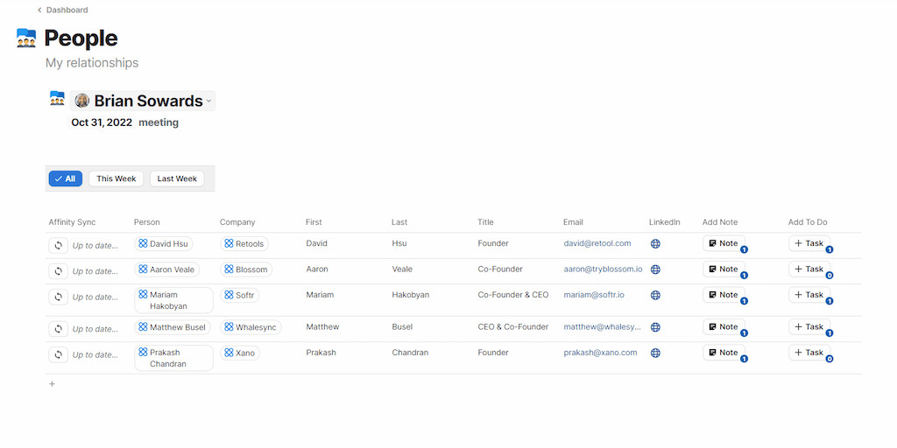Add a task for David Hsu
Image resolution: width=897 pixels, height=448 pixels.
[809, 243]
